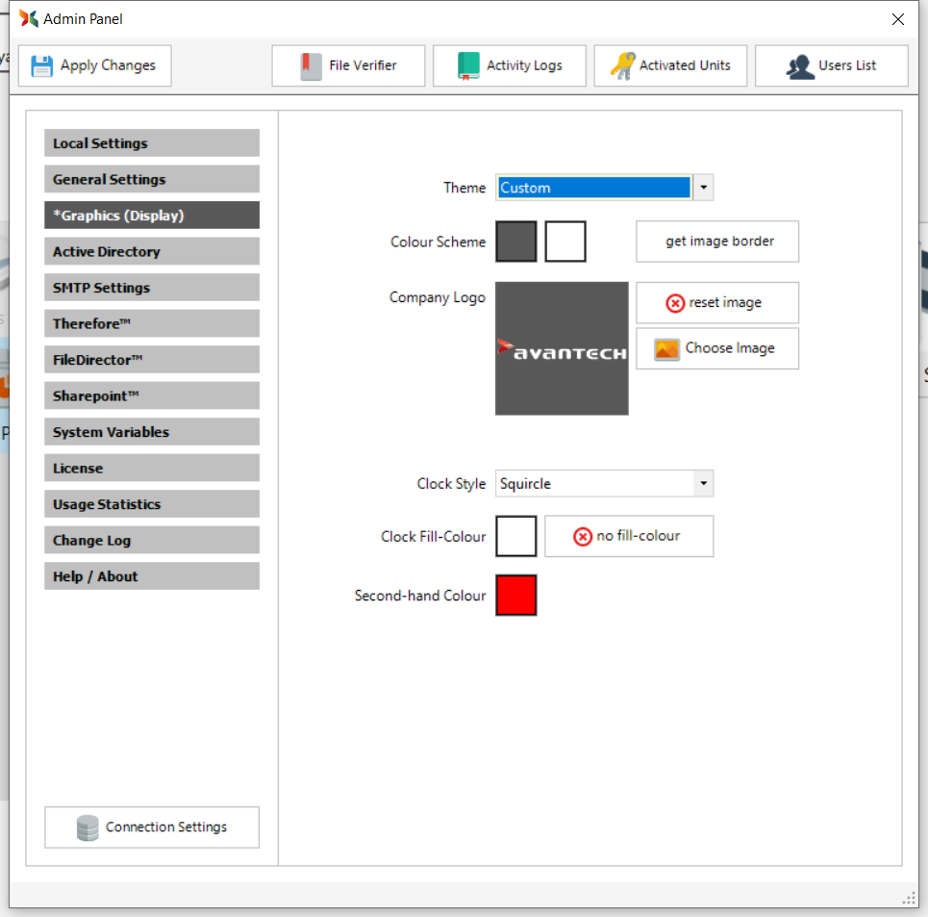Click the white Clock Fill-Colour swatch

tap(515, 536)
